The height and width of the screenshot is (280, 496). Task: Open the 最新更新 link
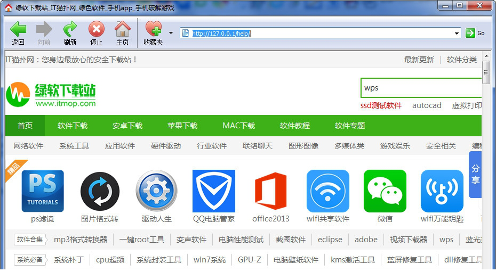point(419,60)
